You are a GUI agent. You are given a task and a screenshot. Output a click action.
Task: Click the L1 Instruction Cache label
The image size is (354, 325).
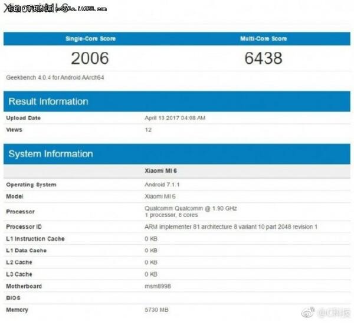(35, 239)
